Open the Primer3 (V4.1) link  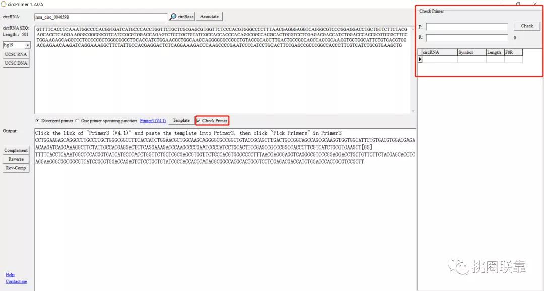pos(153,121)
